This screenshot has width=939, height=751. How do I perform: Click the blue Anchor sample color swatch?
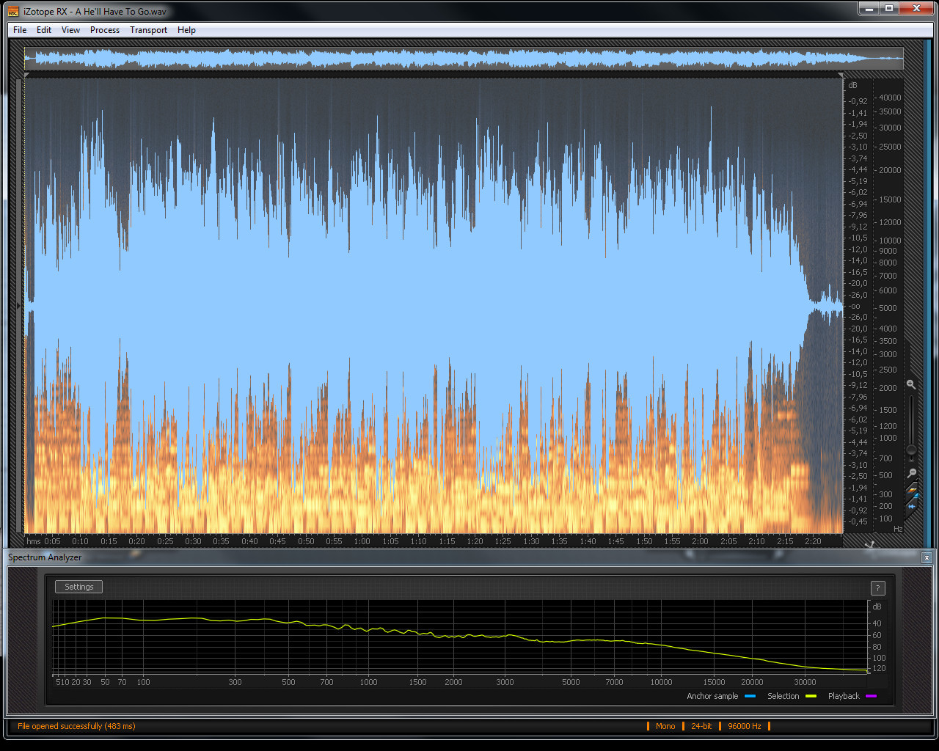click(750, 696)
